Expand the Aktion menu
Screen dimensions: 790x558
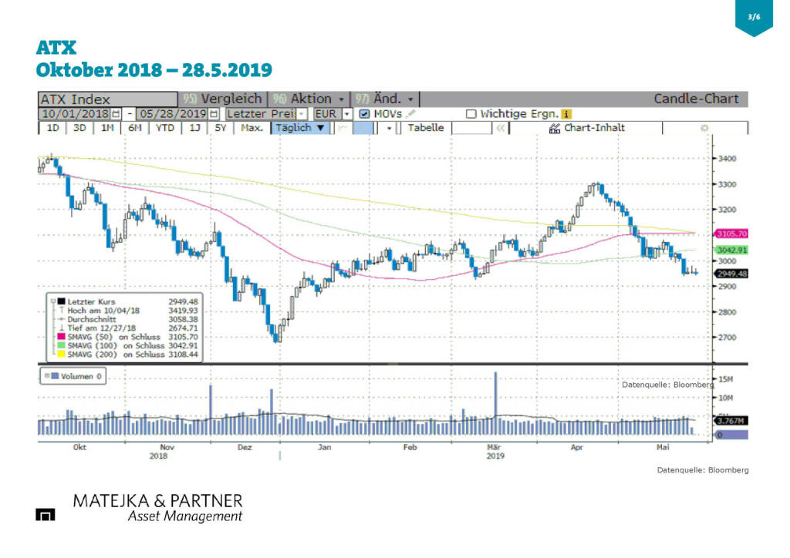[342, 99]
